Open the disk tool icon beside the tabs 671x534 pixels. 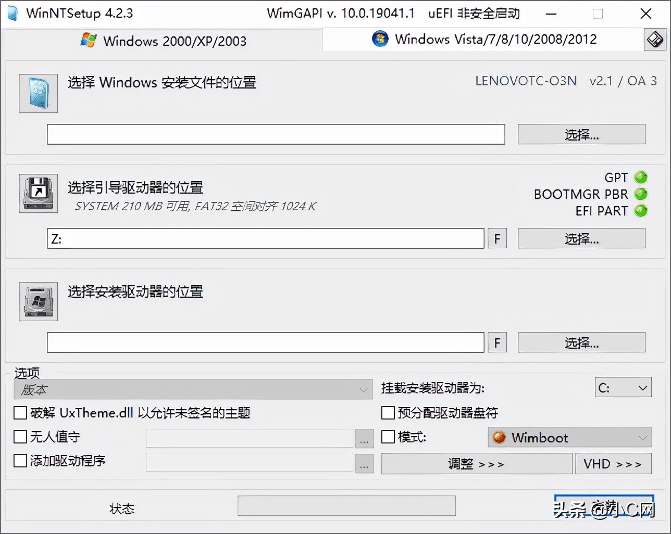click(x=655, y=40)
